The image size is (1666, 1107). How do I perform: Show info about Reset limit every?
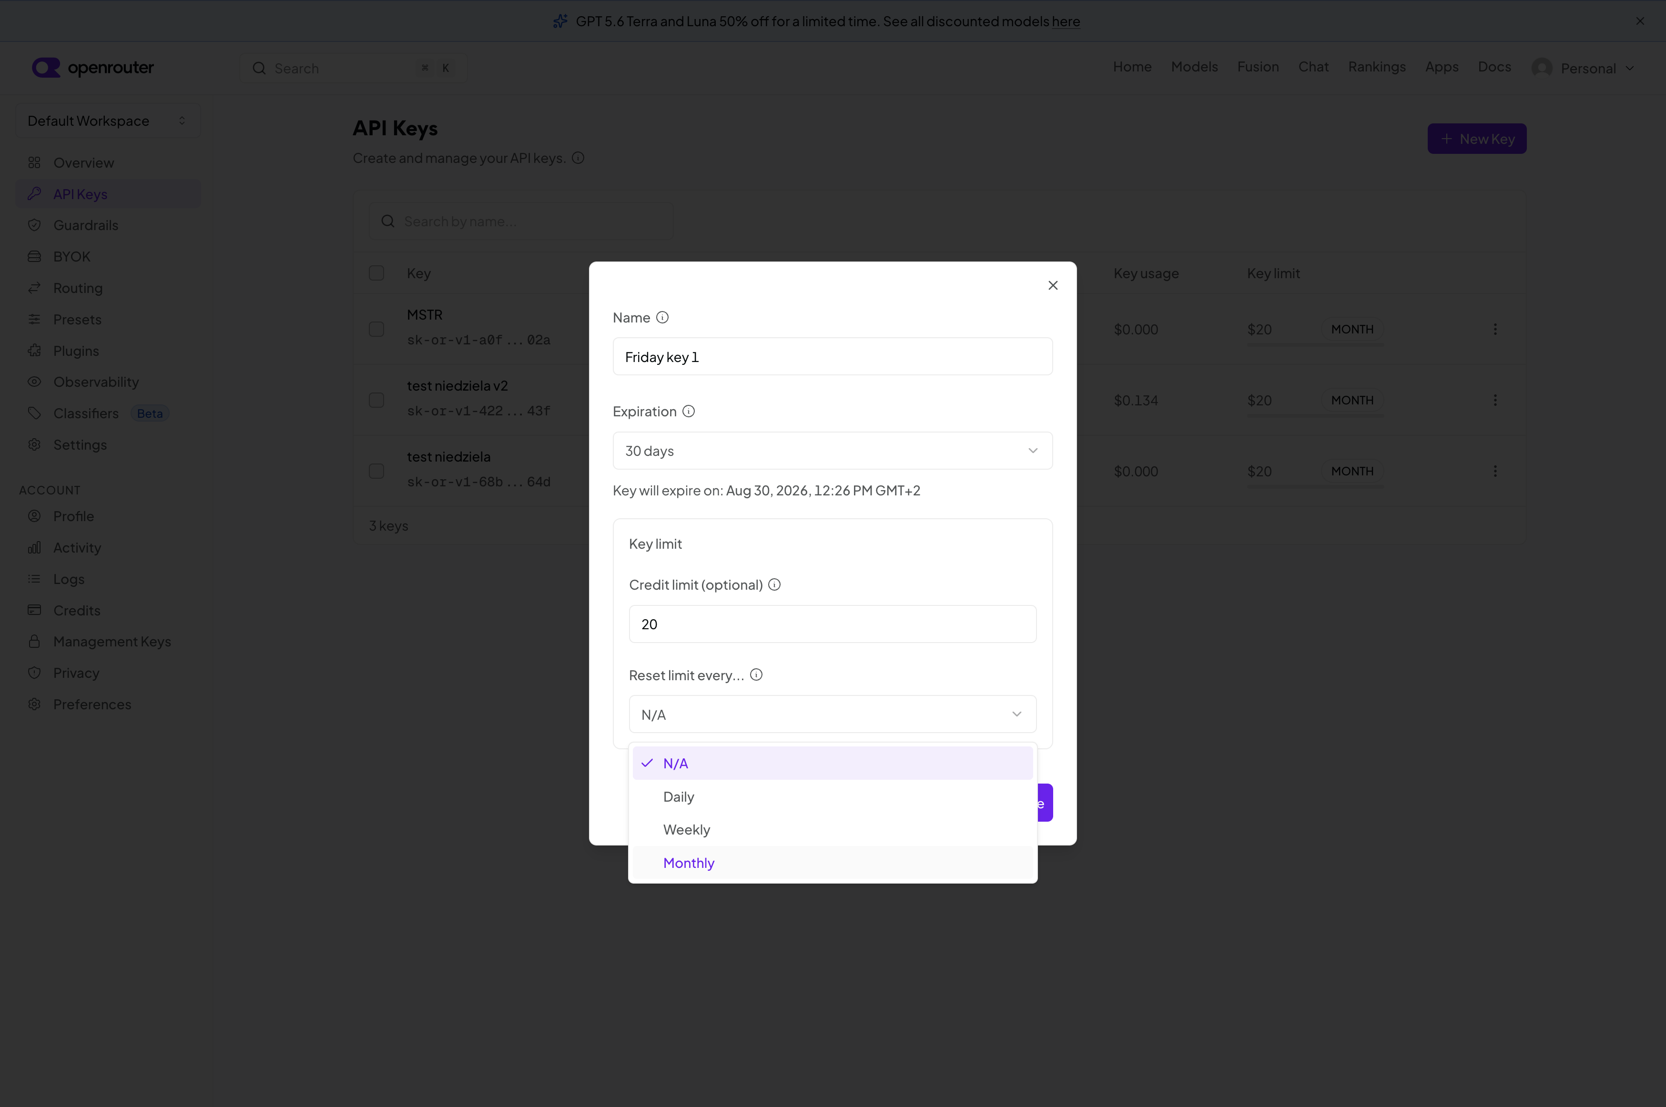click(x=756, y=675)
